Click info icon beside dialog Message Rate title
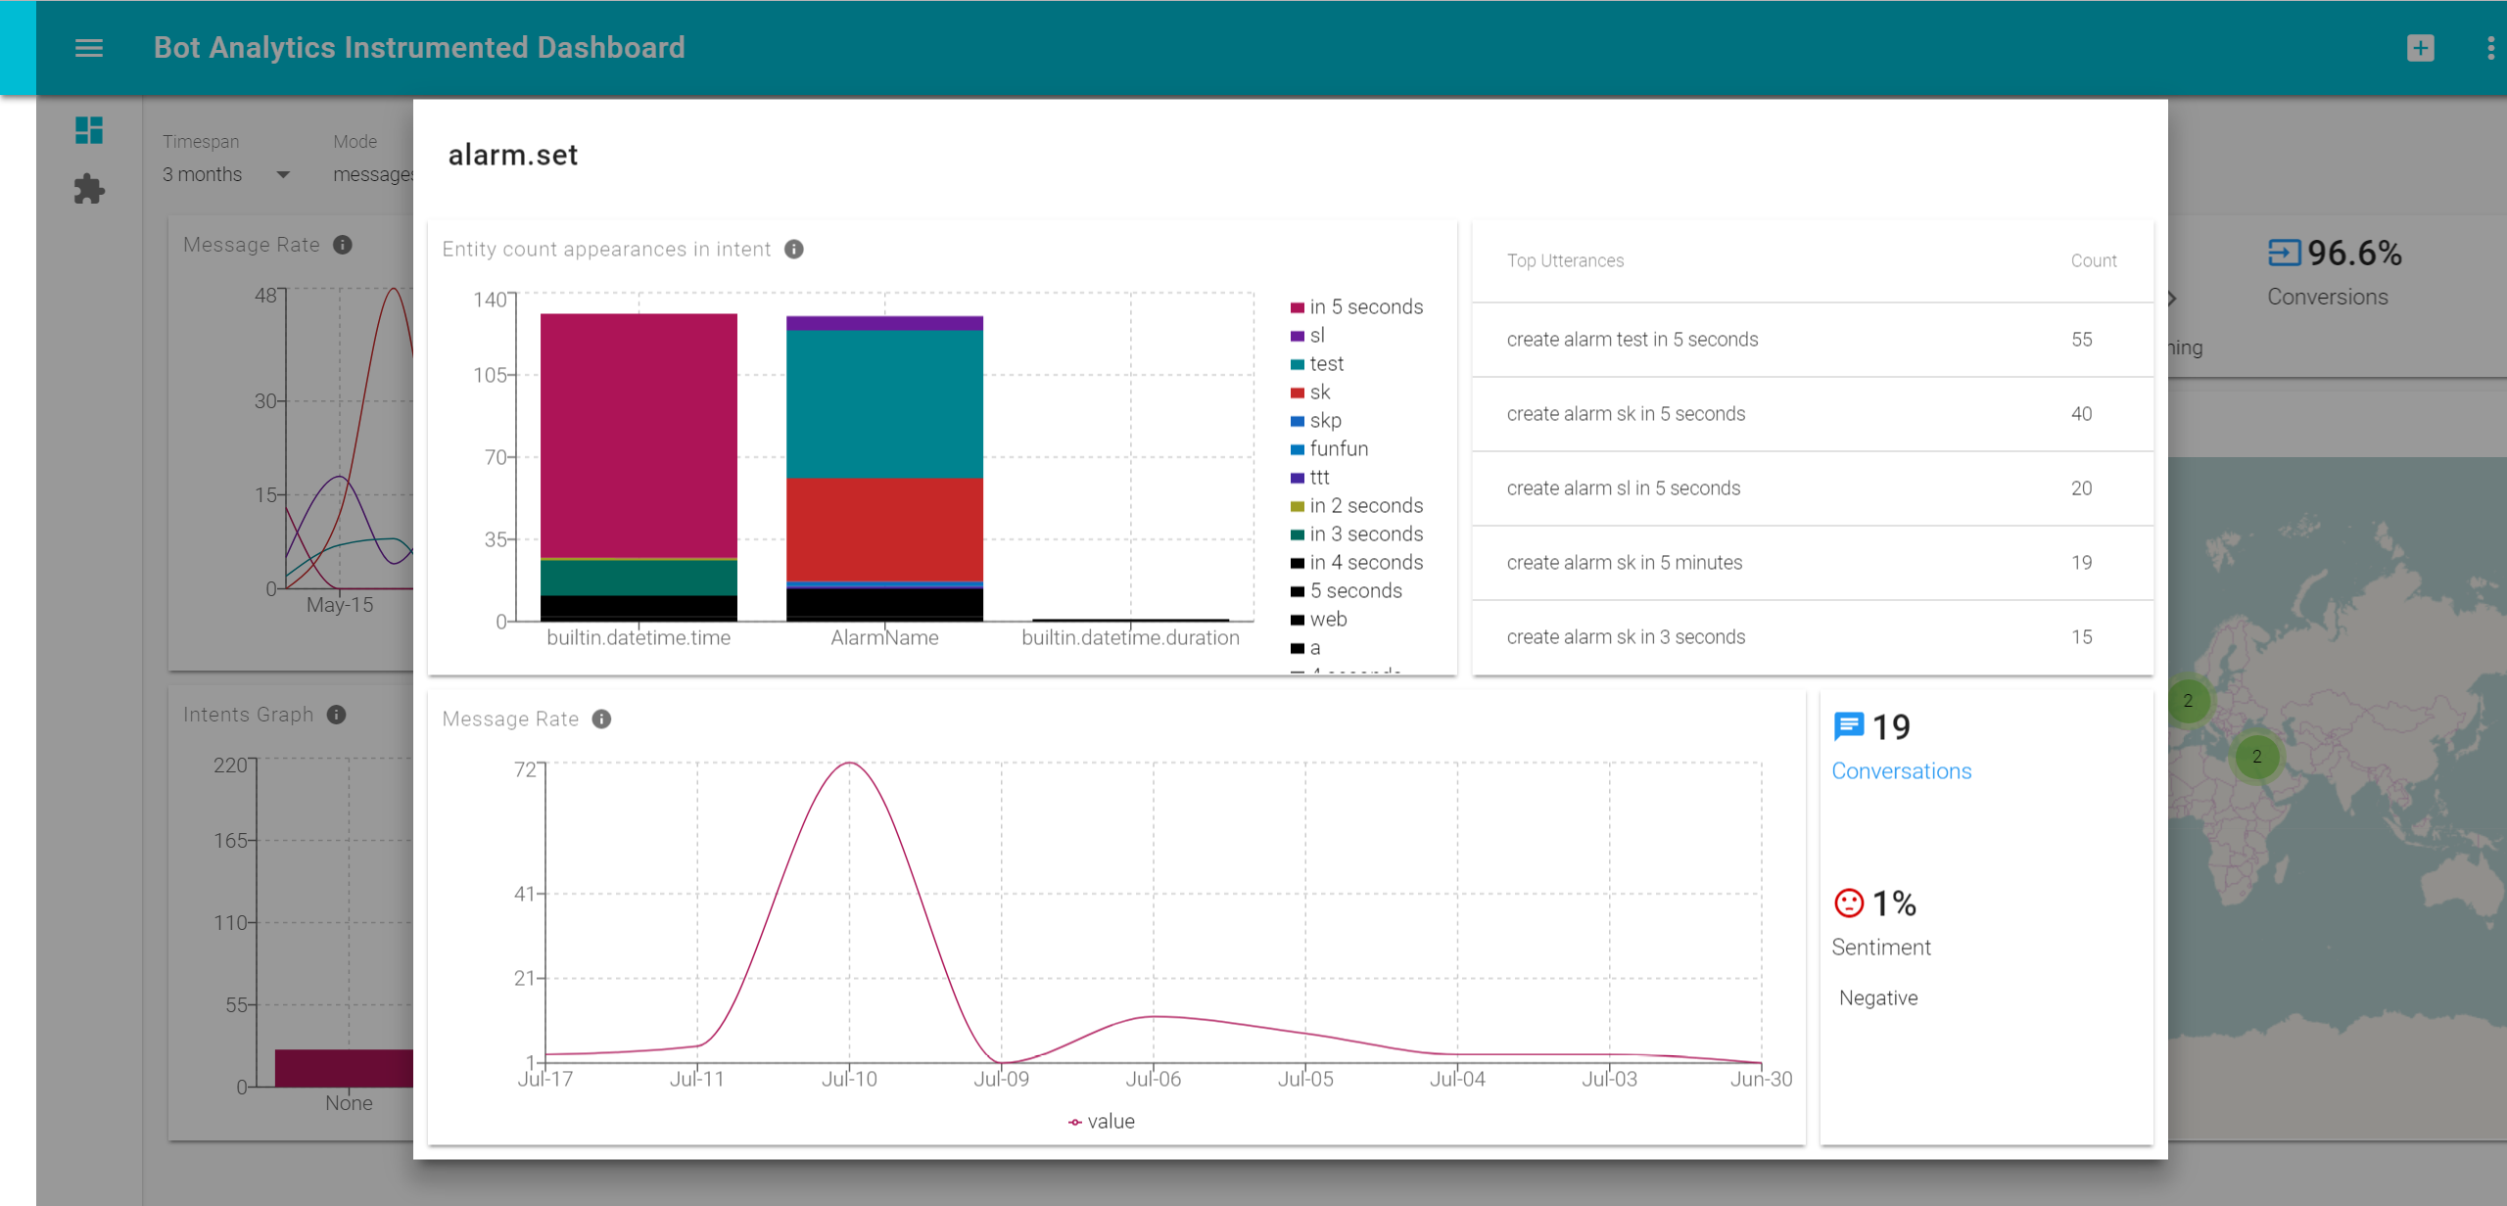The image size is (2507, 1206). pos(601,719)
